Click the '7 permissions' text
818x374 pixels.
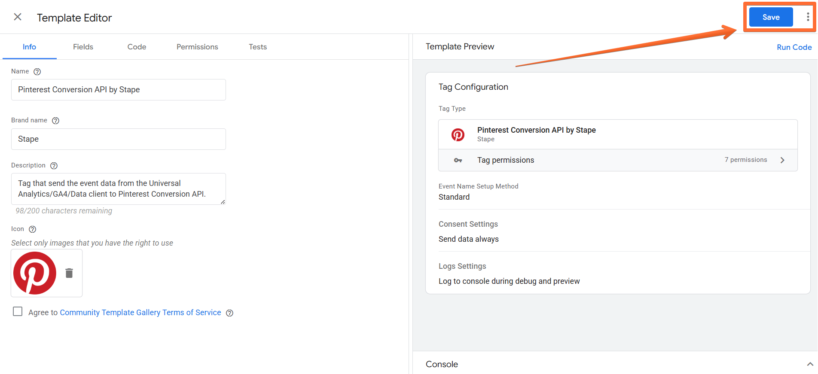(x=746, y=160)
